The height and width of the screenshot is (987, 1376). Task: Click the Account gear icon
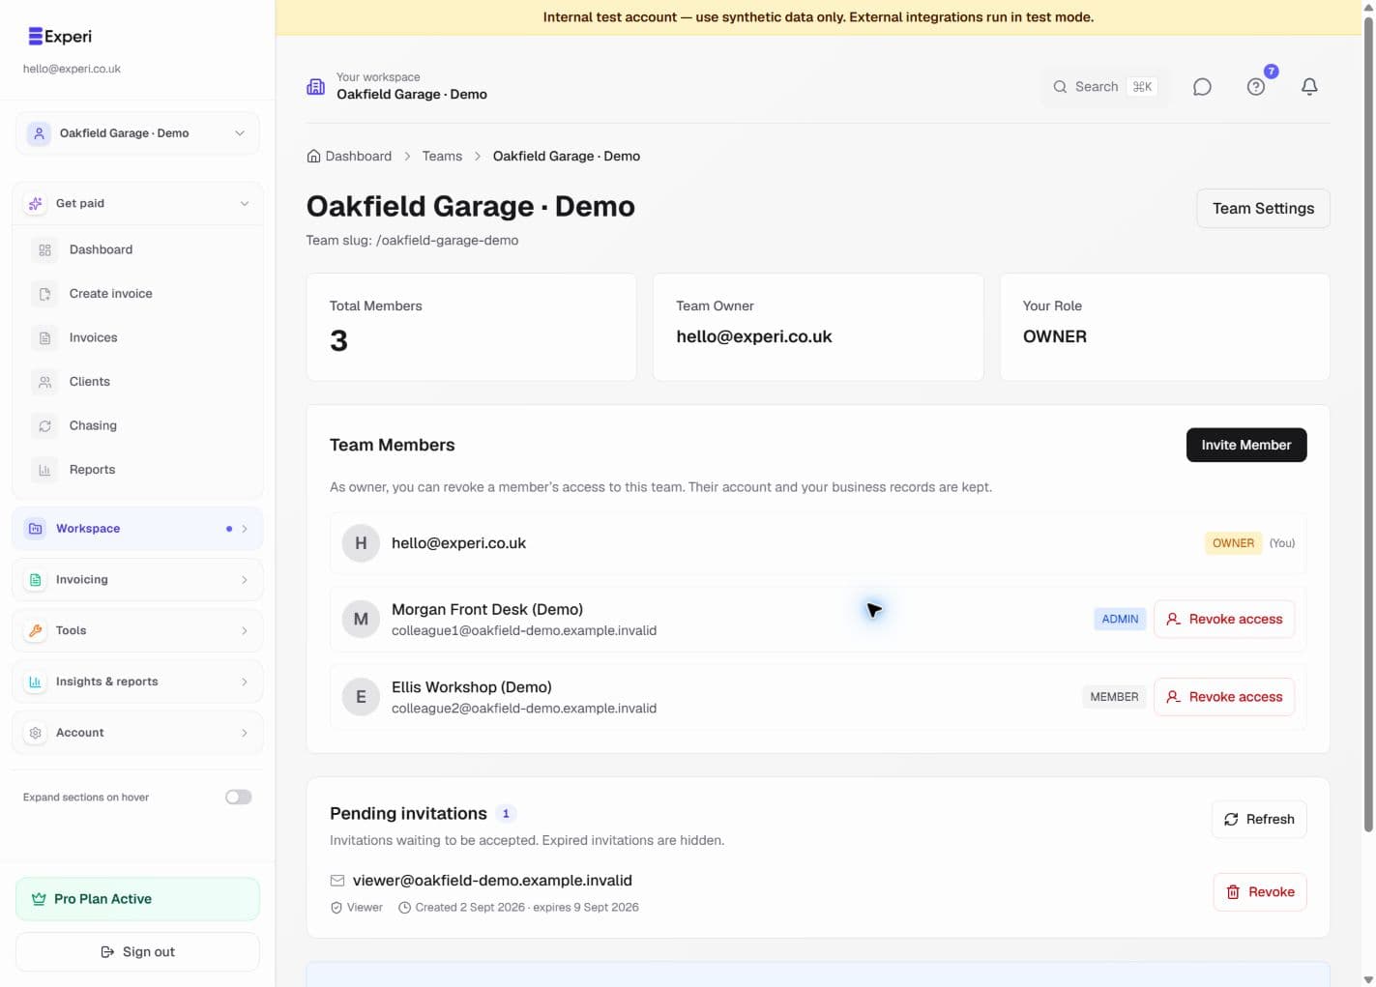point(36,733)
